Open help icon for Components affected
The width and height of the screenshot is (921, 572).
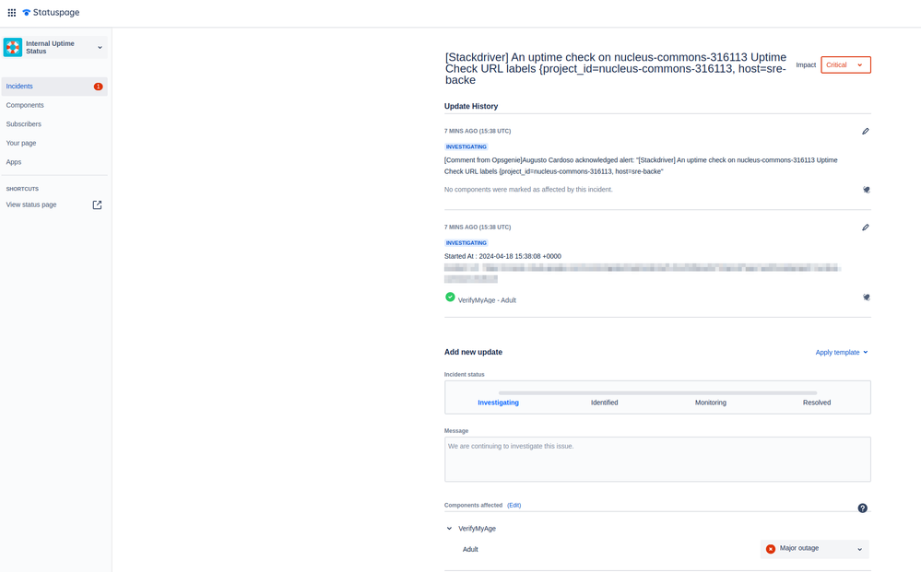pos(862,508)
